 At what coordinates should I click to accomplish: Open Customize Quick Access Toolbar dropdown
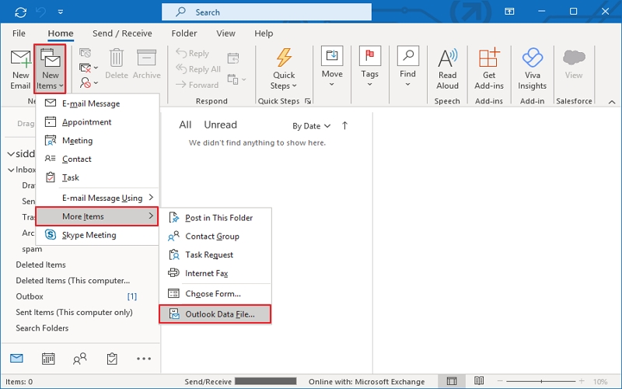(61, 12)
